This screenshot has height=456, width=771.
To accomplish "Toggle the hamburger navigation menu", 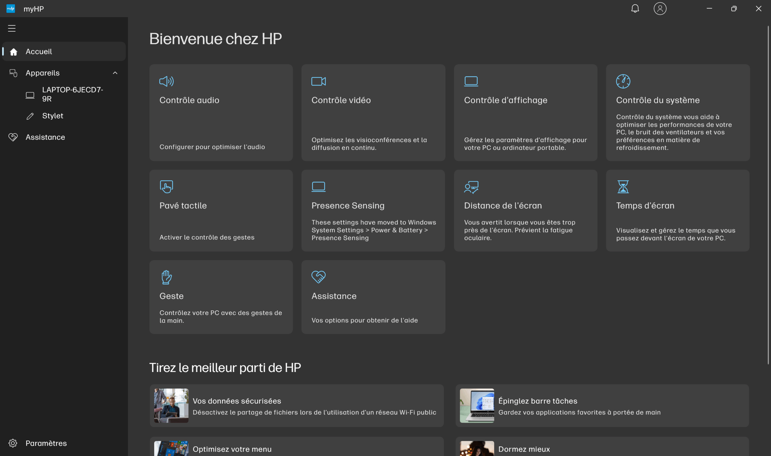I will pyautogui.click(x=12, y=28).
